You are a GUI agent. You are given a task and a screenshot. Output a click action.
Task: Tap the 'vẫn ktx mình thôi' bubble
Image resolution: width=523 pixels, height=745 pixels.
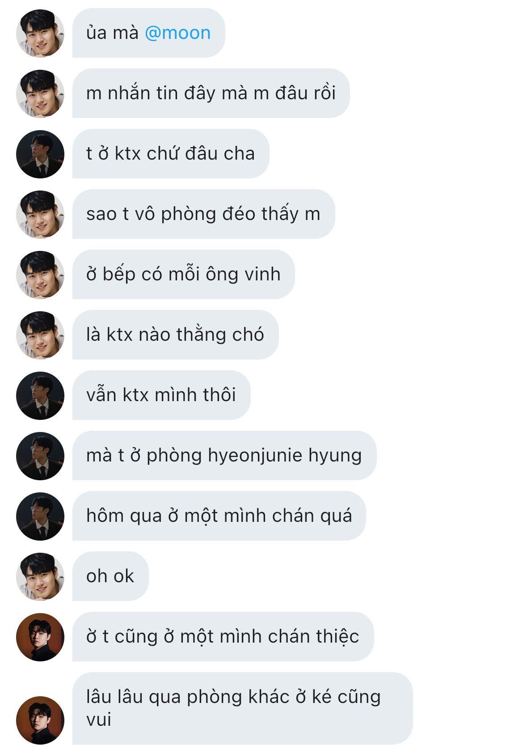pos(161,395)
